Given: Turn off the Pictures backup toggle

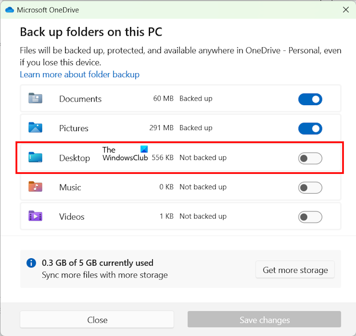Looking at the screenshot, I should click(x=310, y=129).
